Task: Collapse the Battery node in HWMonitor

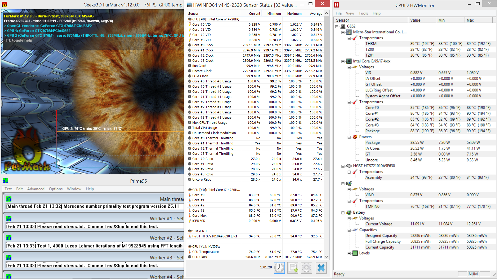Action: pyautogui.click(x=343, y=213)
